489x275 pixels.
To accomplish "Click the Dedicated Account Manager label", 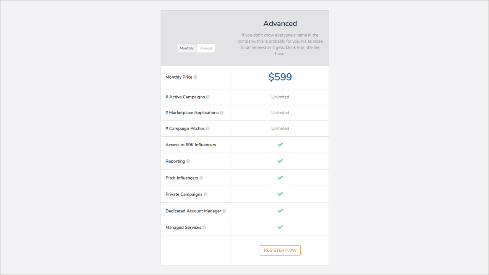I will click(x=193, y=211).
